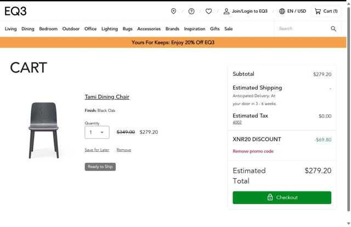Screen dimensions: 351x227
Task: Open the Gifts menu
Action: 214,29
